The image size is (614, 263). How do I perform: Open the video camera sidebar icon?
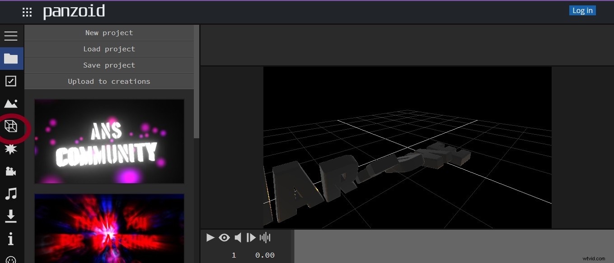[11, 172]
